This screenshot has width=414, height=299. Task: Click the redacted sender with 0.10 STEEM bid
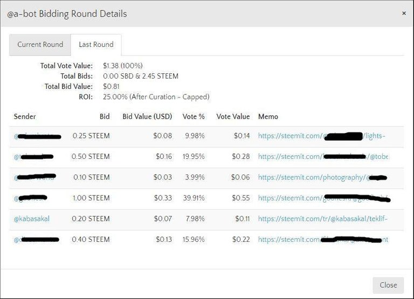pos(35,177)
